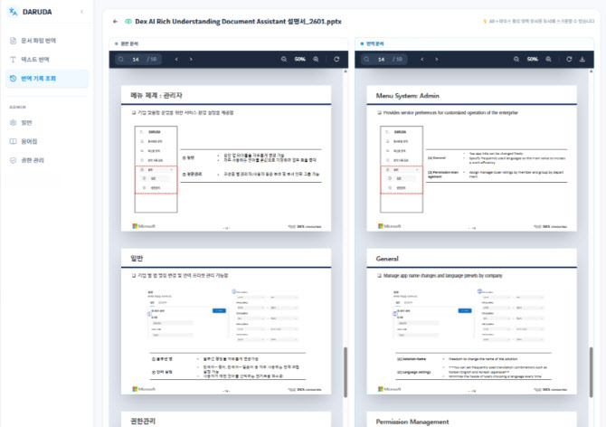Viewport: 606px width, 427px height.
Task: Click the page number field in the left viewer
Action: tap(137, 60)
